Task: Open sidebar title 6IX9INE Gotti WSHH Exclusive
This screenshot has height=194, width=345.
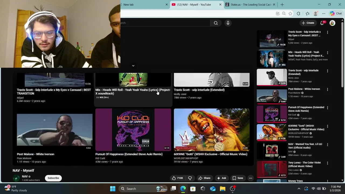Action: (x=306, y=127)
